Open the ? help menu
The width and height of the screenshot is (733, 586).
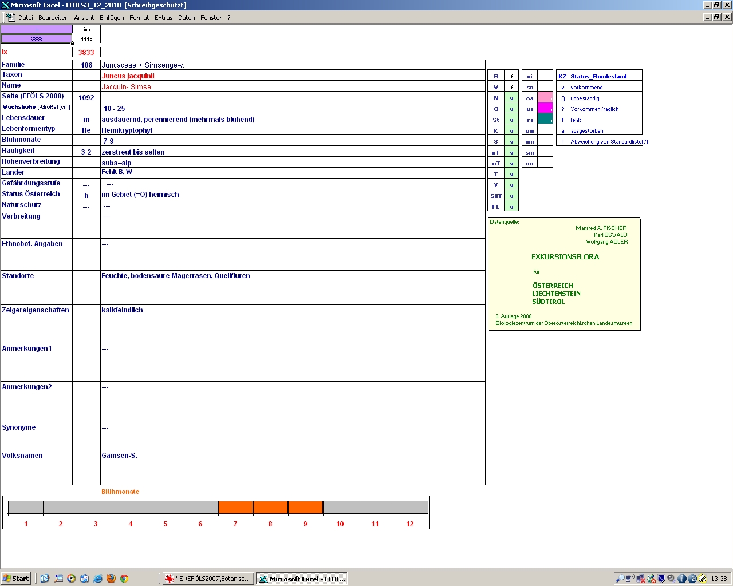coord(229,18)
